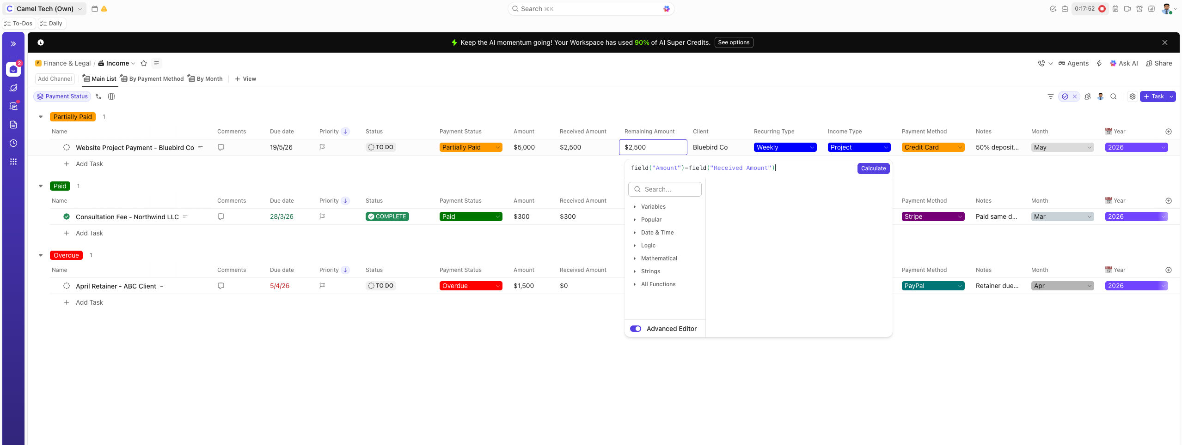This screenshot has width=1182, height=445.
Task: Expand the Mathematical functions category
Action: pyautogui.click(x=659, y=259)
